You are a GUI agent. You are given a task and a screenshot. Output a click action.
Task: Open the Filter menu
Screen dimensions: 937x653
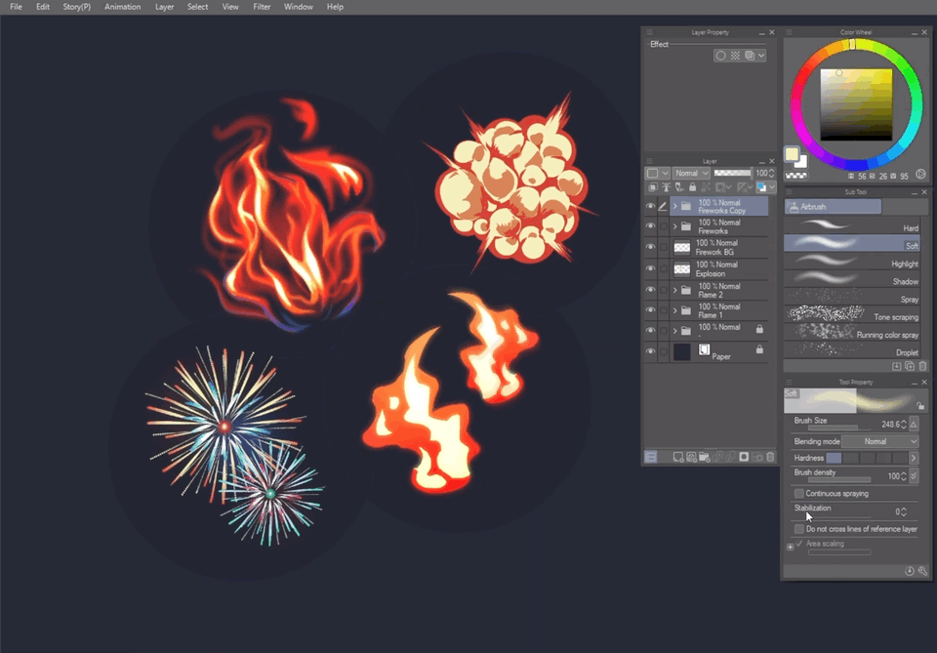(262, 7)
